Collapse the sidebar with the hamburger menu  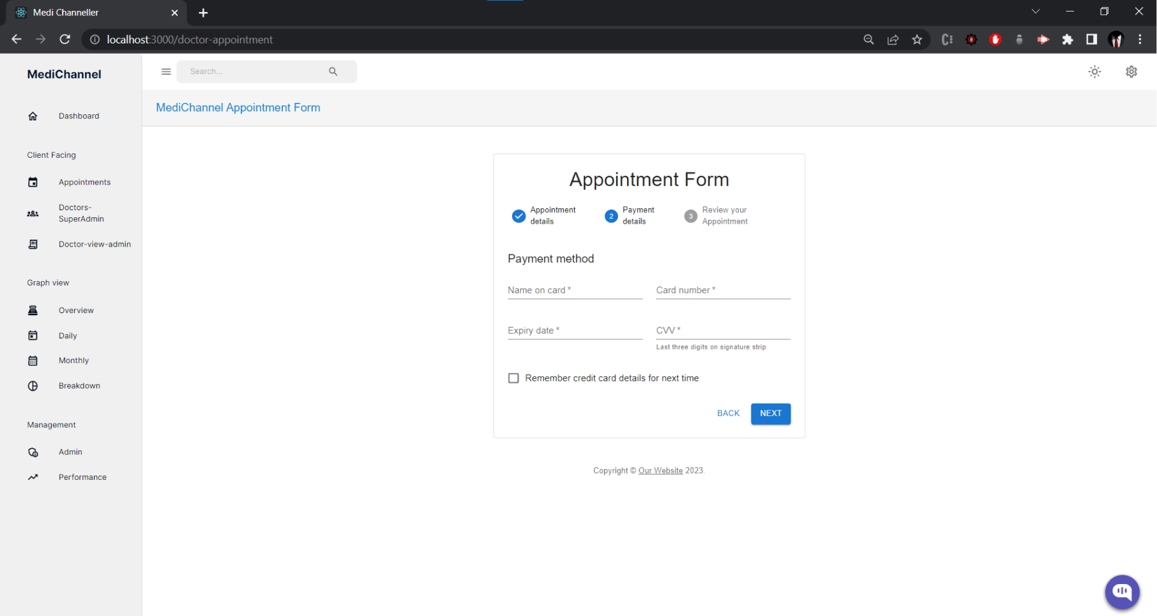click(x=166, y=72)
